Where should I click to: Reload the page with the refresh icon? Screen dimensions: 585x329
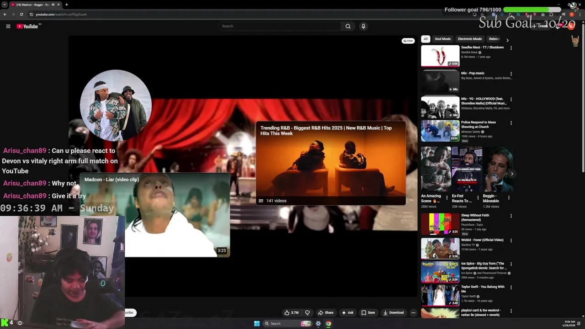(21, 14)
